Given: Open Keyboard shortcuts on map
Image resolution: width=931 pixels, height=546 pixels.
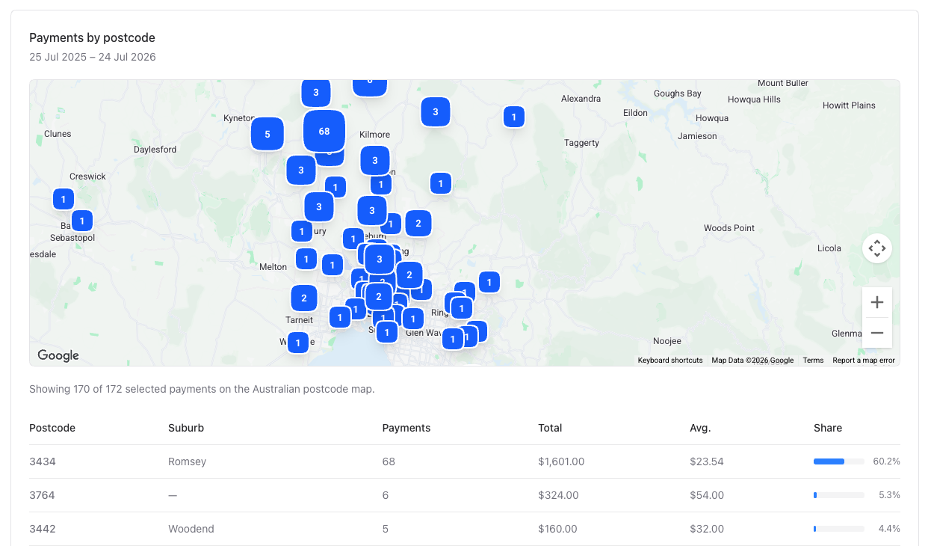Looking at the screenshot, I should tap(670, 361).
